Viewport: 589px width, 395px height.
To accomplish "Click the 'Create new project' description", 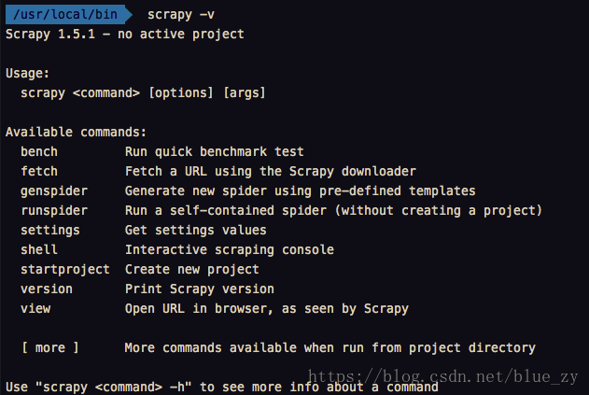I will pyautogui.click(x=192, y=270).
